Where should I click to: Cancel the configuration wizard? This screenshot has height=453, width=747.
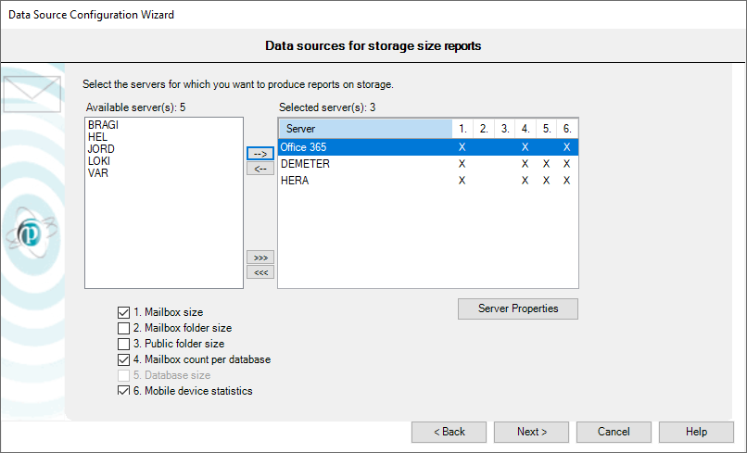pyautogui.click(x=614, y=432)
